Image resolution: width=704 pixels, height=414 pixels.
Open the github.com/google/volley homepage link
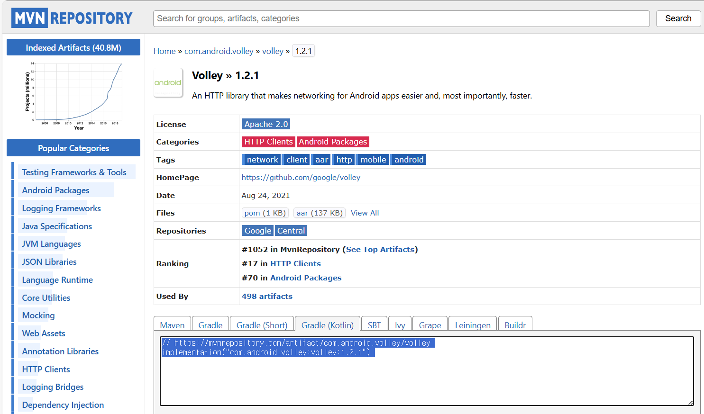pyautogui.click(x=301, y=178)
